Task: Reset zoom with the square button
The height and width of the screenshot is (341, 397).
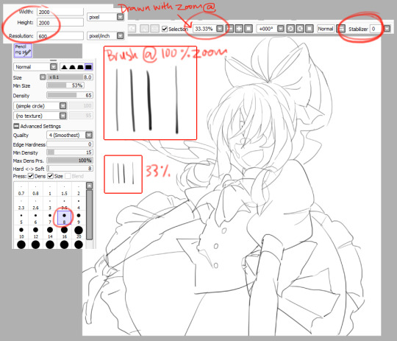Action: (248, 29)
